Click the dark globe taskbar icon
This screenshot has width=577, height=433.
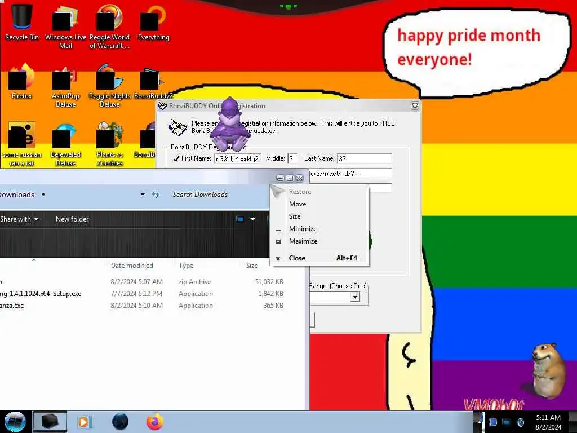click(x=120, y=422)
